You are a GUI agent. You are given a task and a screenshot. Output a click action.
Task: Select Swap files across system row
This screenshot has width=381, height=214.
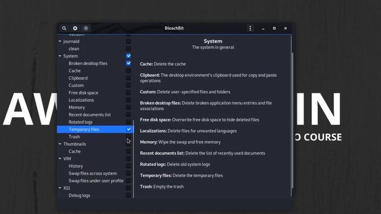[x=95, y=173]
